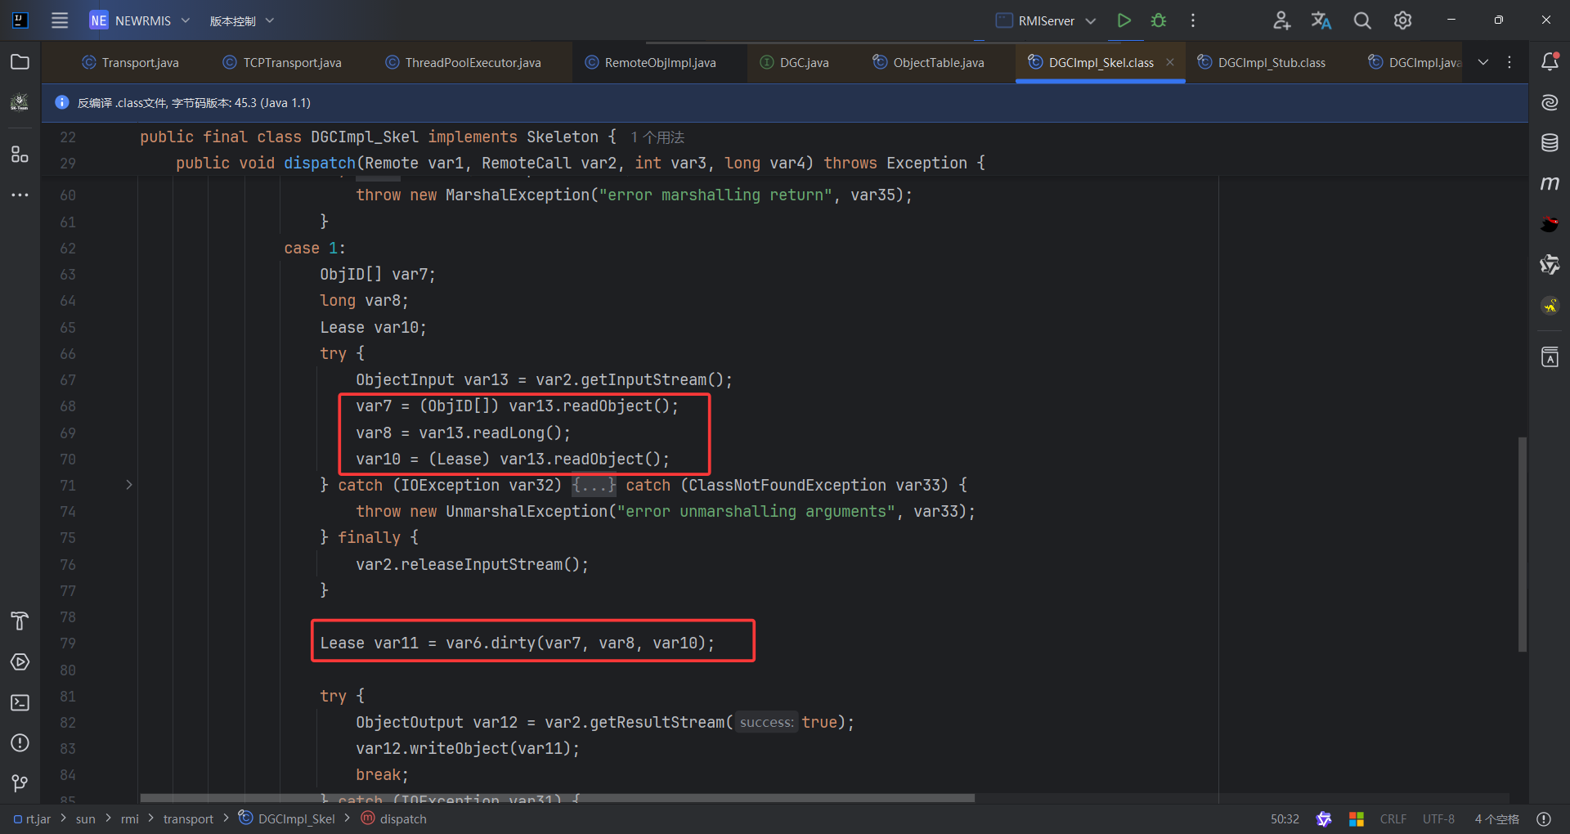Show hidden editor tabs chevron
1570x834 pixels.
point(1483,62)
